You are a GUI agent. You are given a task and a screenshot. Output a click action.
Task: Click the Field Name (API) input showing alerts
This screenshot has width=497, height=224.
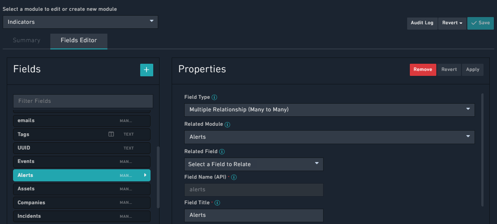(253, 190)
